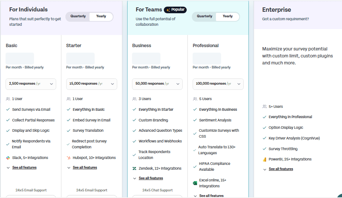Open the 15,000 responses dropdown
The height and width of the screenshot is (198, 342).
[92, 84]
